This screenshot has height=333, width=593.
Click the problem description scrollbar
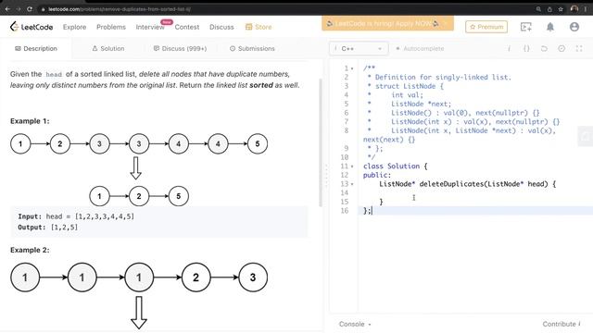(x=321, y=142)
